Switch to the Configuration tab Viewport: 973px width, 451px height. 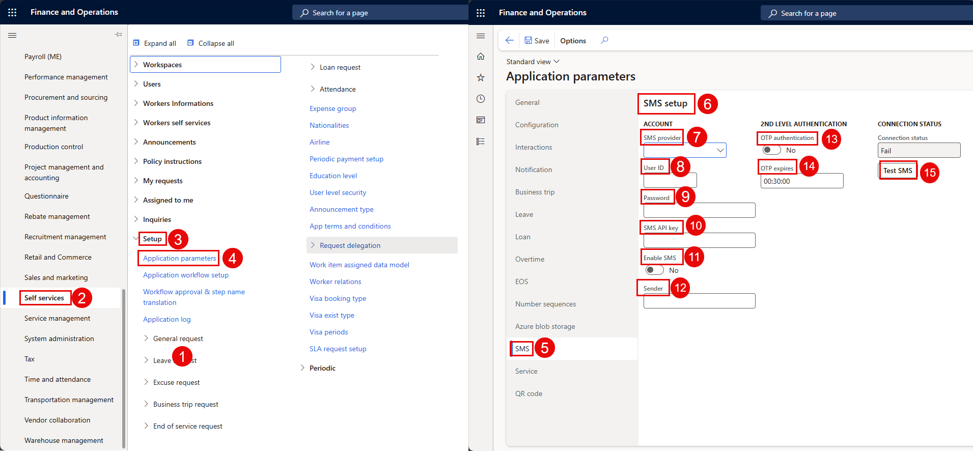pos(537,125)
